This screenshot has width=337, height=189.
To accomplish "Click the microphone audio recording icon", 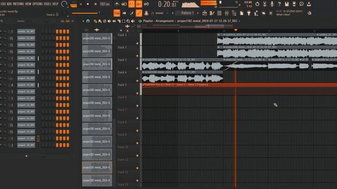I will 272,4.
